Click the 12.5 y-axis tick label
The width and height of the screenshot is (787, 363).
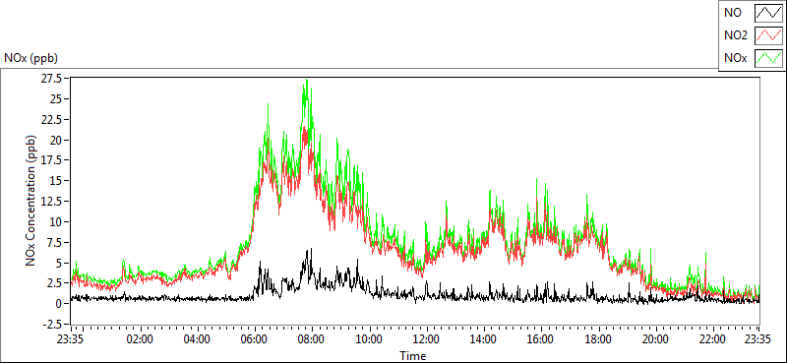point(52,202)
